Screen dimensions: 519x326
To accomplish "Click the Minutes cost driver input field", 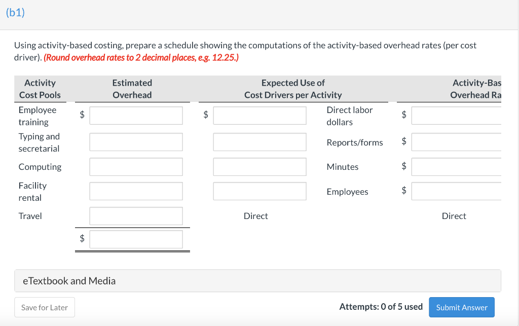I will click(259, 166).
